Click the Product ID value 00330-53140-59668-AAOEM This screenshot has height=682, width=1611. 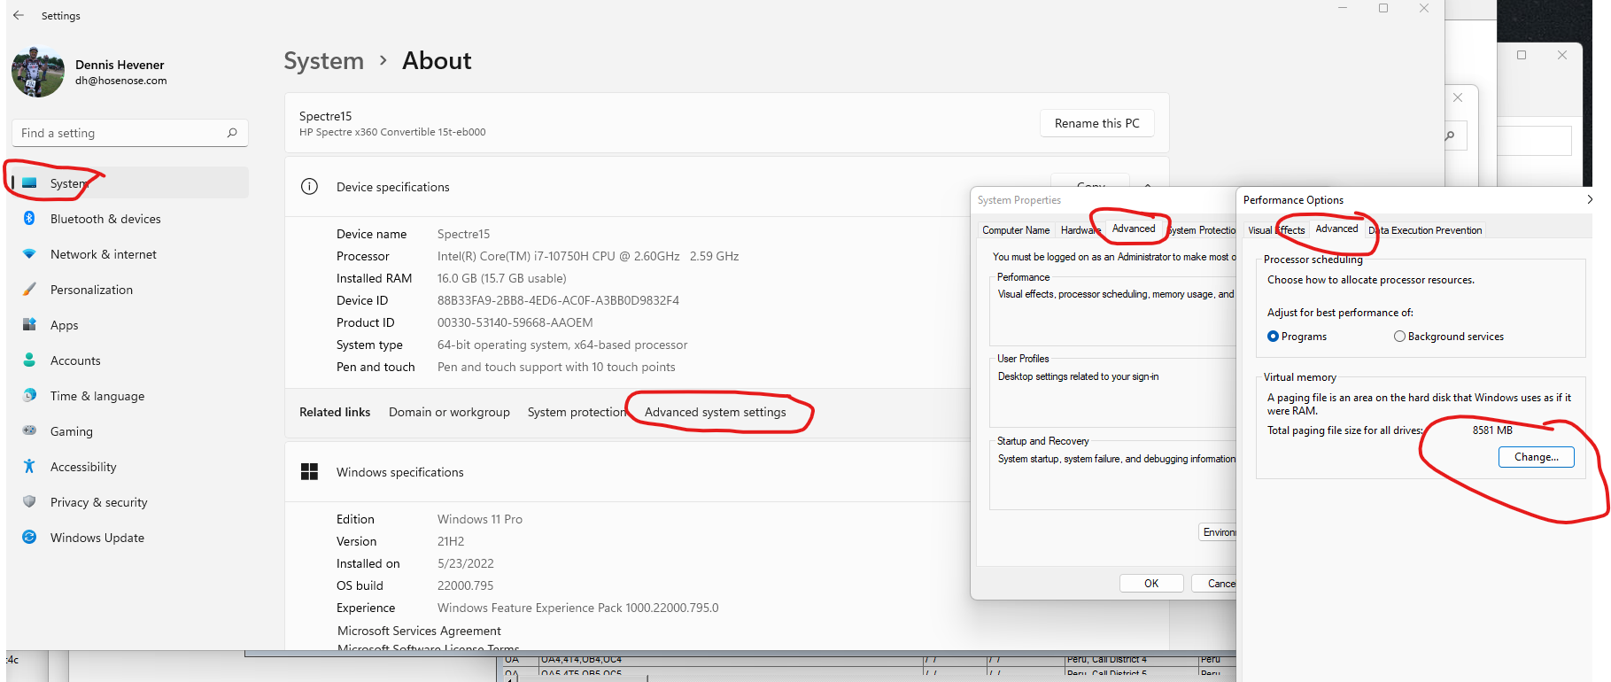click(x=515, y=322)
